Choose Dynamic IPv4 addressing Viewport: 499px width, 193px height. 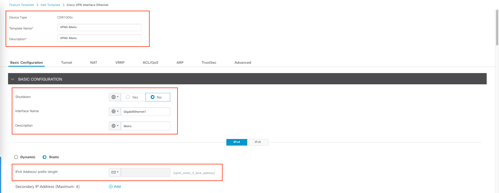[16, 157]
